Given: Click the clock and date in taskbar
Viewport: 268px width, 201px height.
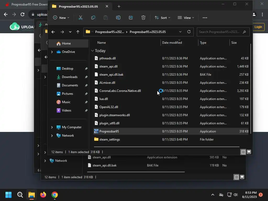Looking at the screenshot, I should [x=249, y=195].
